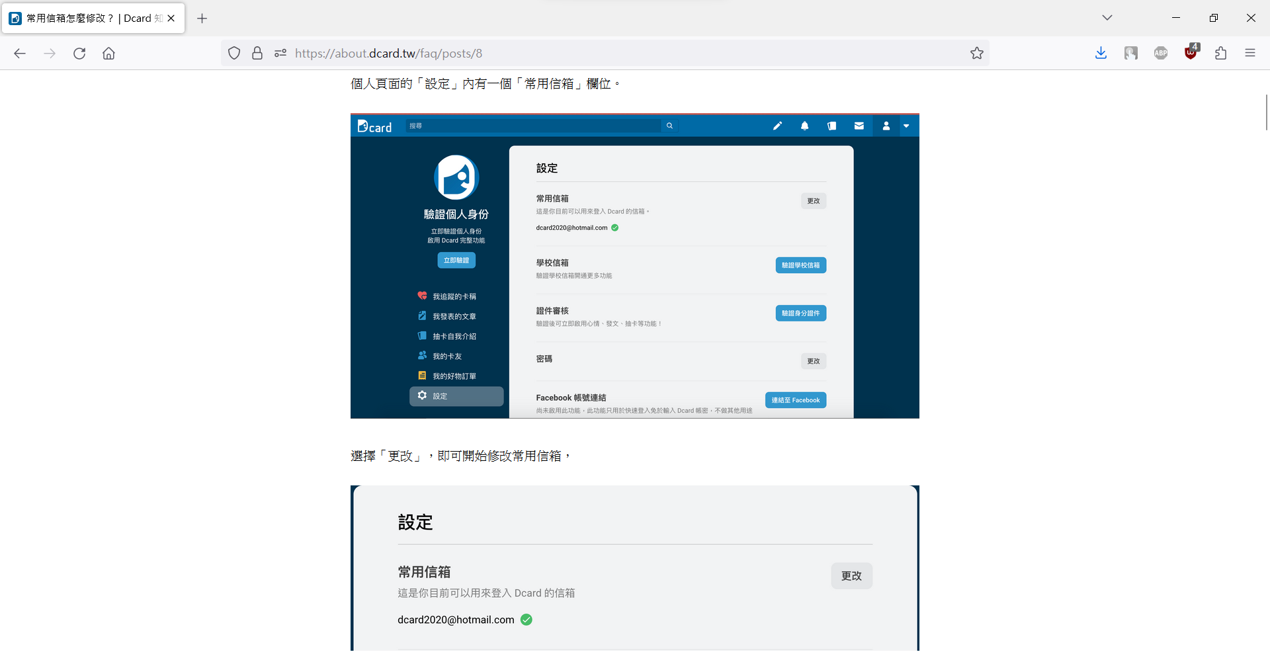The width and height of the screenshot is (1270, 658).
Task: Minimize the Firefox window
Action: pos(1176,18)
